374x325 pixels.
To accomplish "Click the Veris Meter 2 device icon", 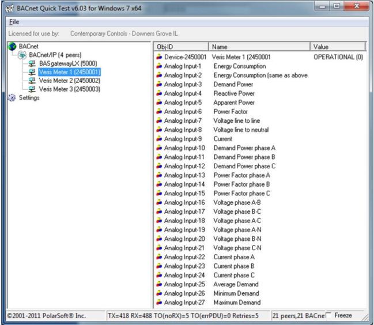I will (32, 81).
